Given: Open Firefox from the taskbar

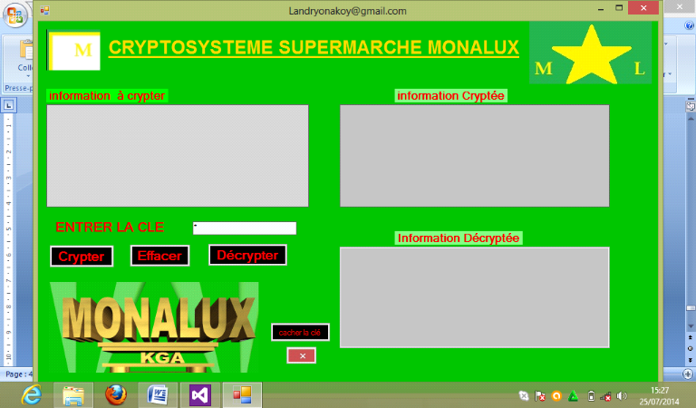Looking at the screenshot, I should click(115, 394).
